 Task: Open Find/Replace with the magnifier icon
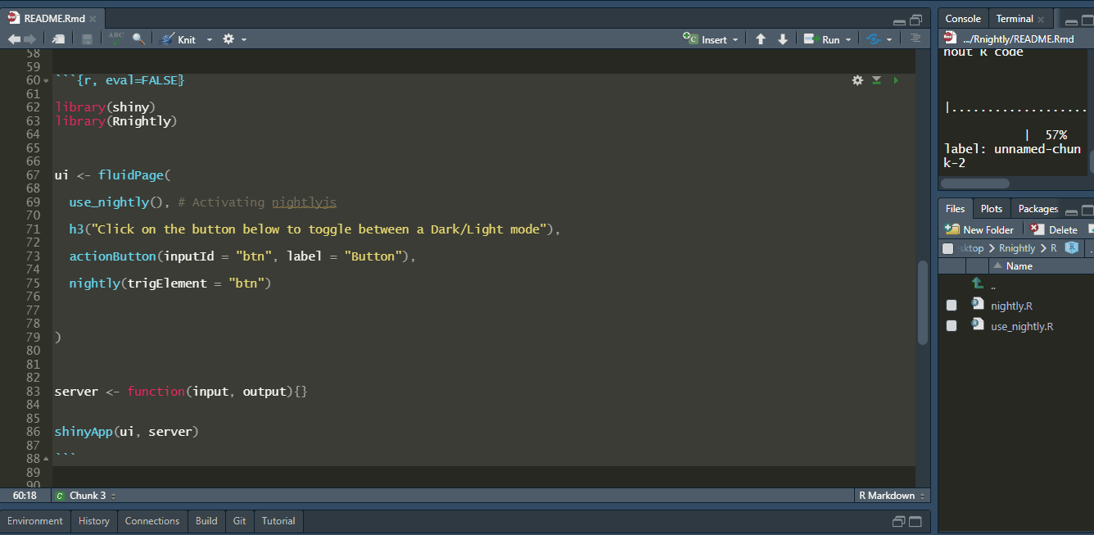coord(138,39)
